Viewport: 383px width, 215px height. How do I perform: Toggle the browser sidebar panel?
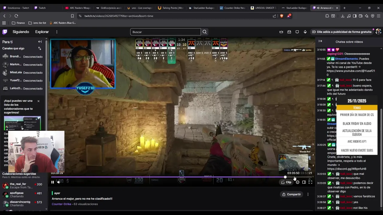(355, 16)
